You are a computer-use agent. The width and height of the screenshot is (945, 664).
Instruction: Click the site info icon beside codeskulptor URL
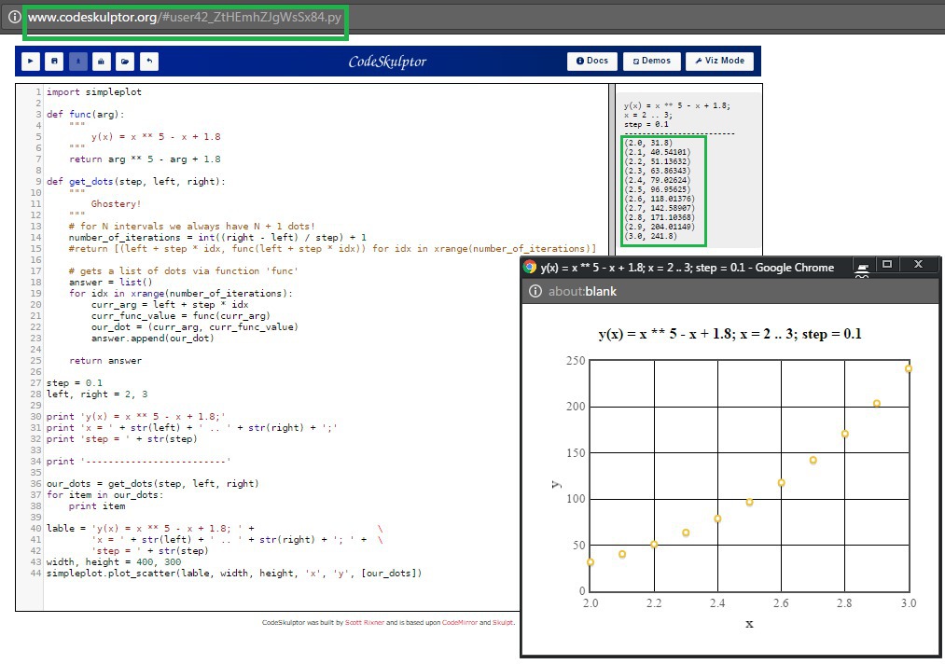14,17
